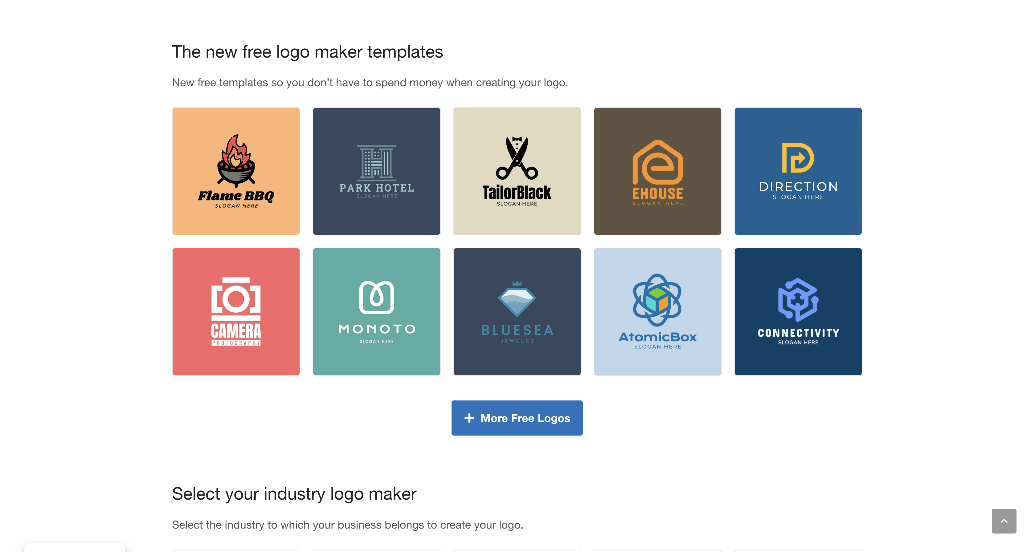Choose the Bluesea Jewelry logo template

tap(517, 311)
